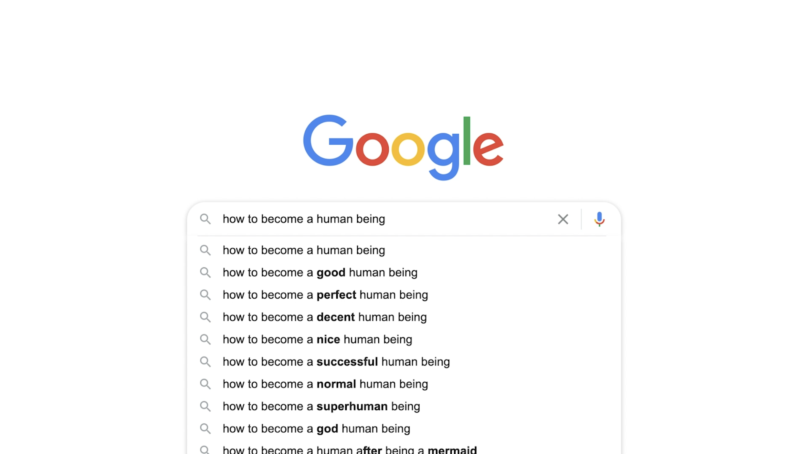Click the search icon beside "superhuman being"
809x454 pixels.
[x=205, y=406]
